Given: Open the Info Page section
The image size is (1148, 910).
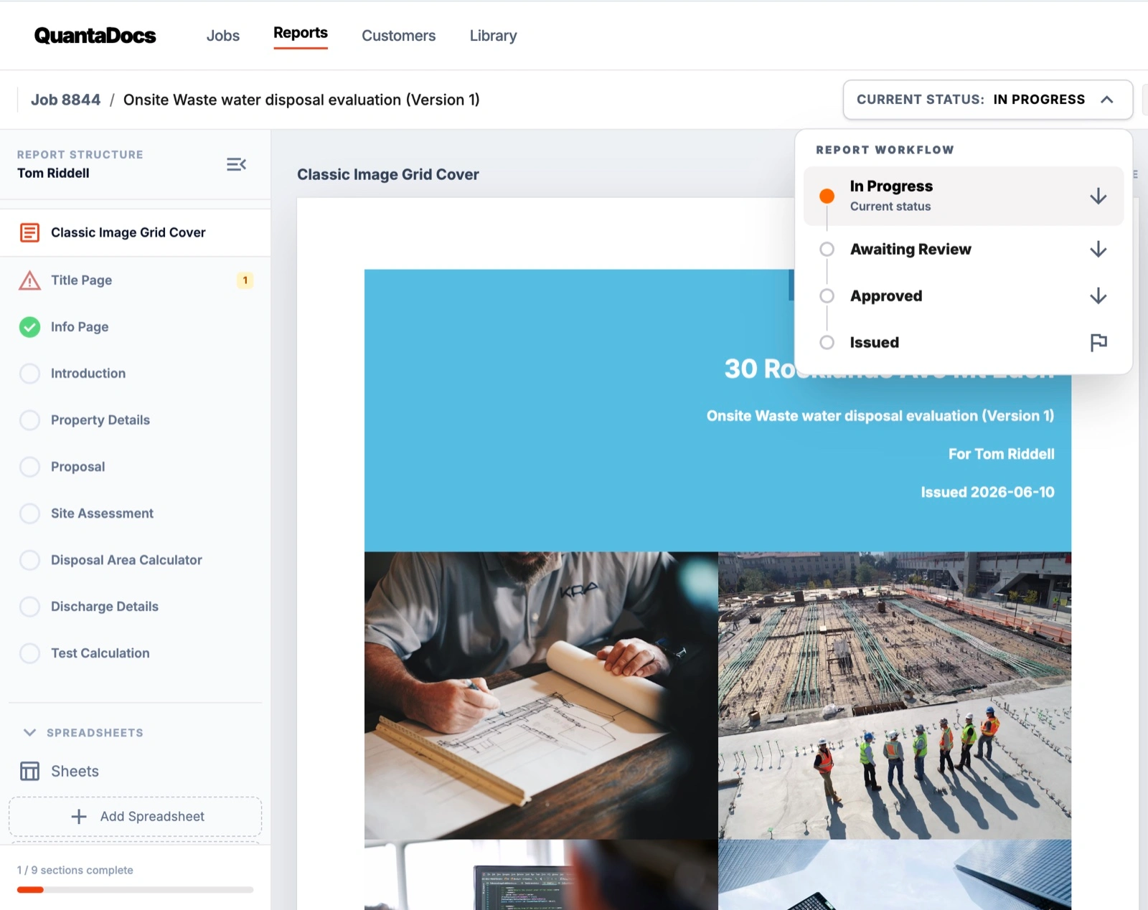Looking at the screenshot, I should point(135,327).
